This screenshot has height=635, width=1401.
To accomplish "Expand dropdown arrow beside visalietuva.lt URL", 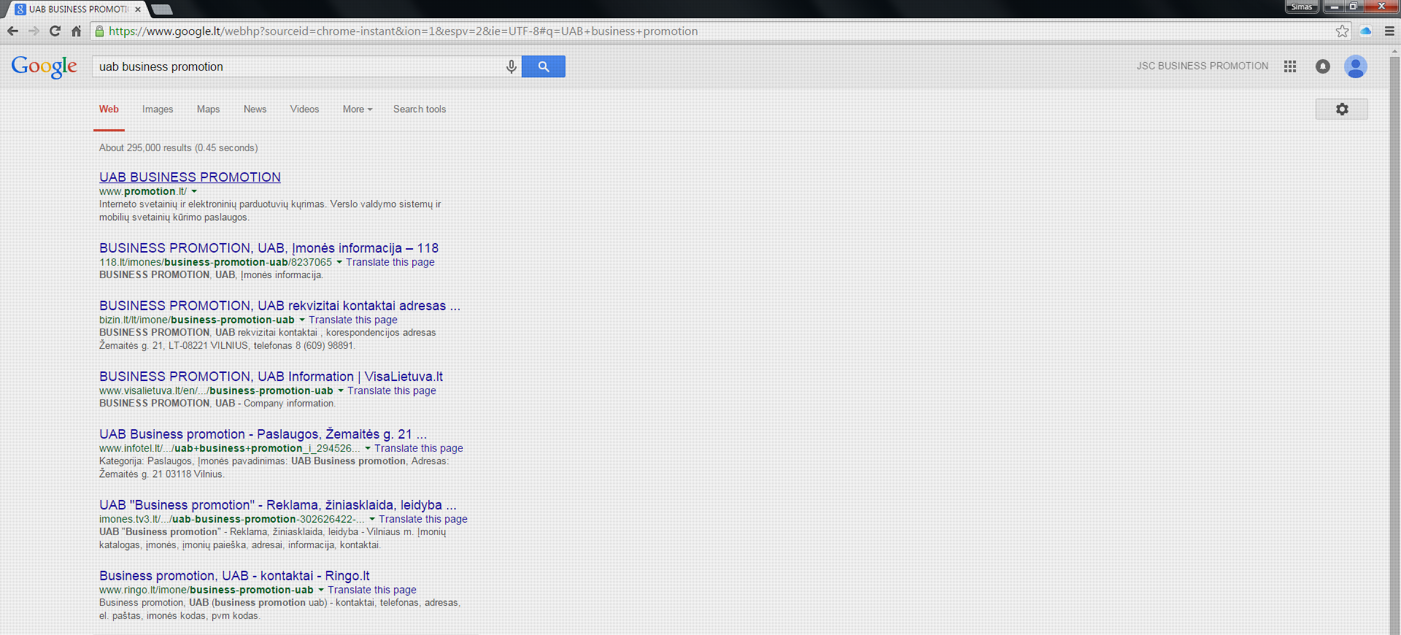I will click(341, 390).
